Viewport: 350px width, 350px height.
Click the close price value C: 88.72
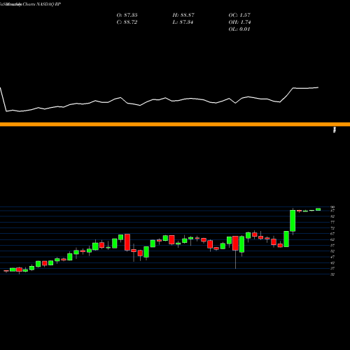pos(127,22)
